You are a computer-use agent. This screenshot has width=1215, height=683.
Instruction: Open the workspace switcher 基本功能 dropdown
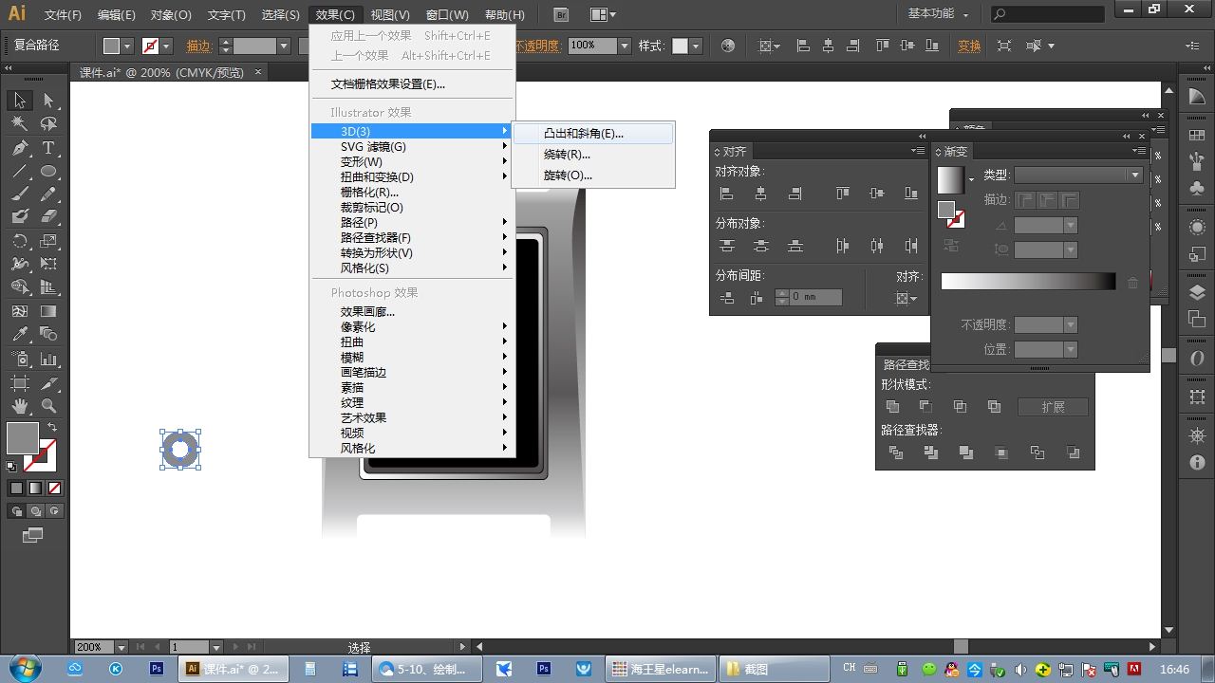938,14
